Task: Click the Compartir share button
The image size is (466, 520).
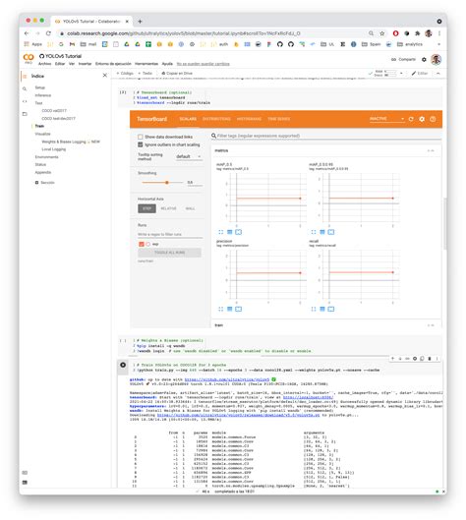Action: click(404, 59)
